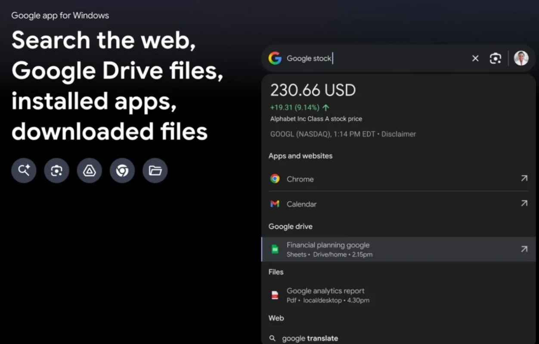Image resolution: width=539 pixels, height=344 pixels.
Task: Open the Chrome result arrow
Action: click(524, 178)
